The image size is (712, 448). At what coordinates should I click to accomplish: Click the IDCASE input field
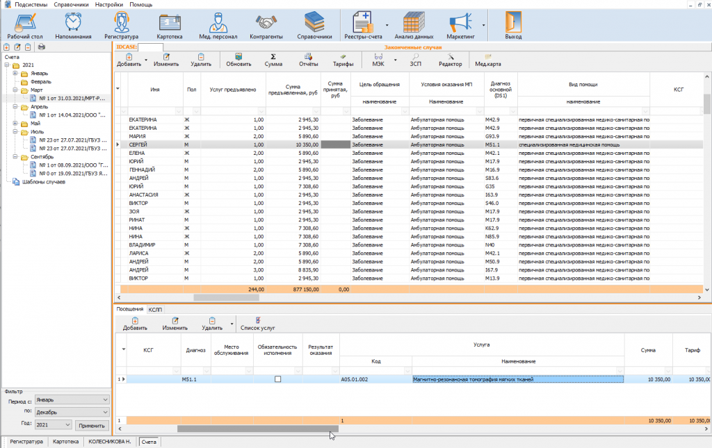coord(150,47)
